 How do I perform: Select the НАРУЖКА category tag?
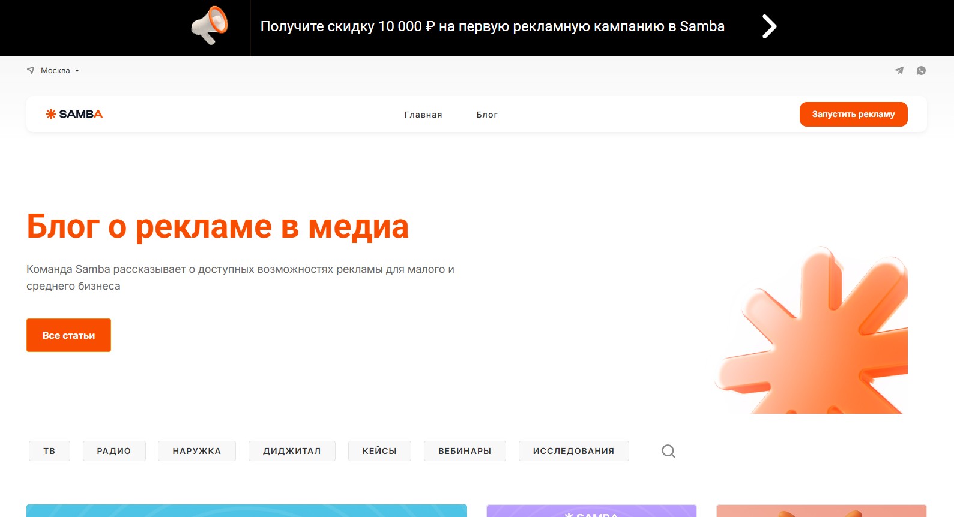[197, 451]
